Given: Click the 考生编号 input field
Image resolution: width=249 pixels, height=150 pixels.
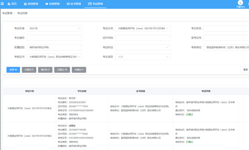Looking at the screenshot, I should coord(54,38).
